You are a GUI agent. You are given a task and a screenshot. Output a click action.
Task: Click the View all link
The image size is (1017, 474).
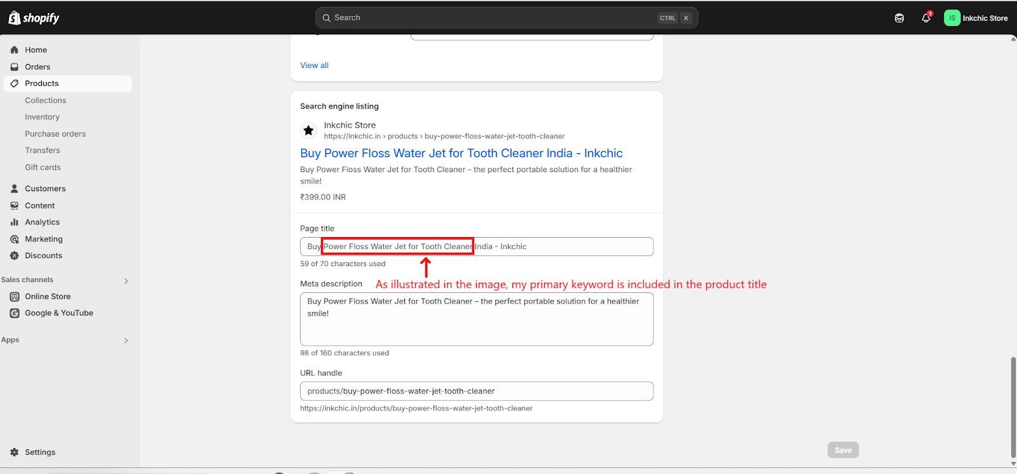314,65
